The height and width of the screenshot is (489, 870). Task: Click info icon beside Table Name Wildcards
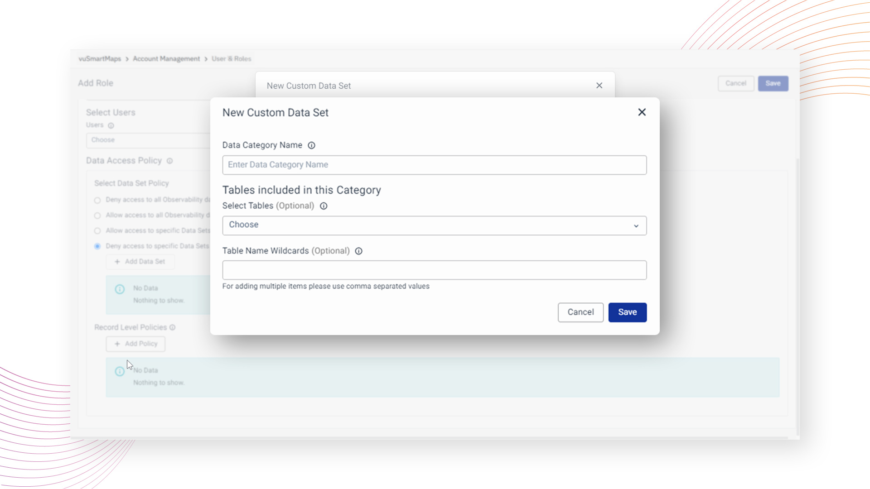tap(358, 251)
